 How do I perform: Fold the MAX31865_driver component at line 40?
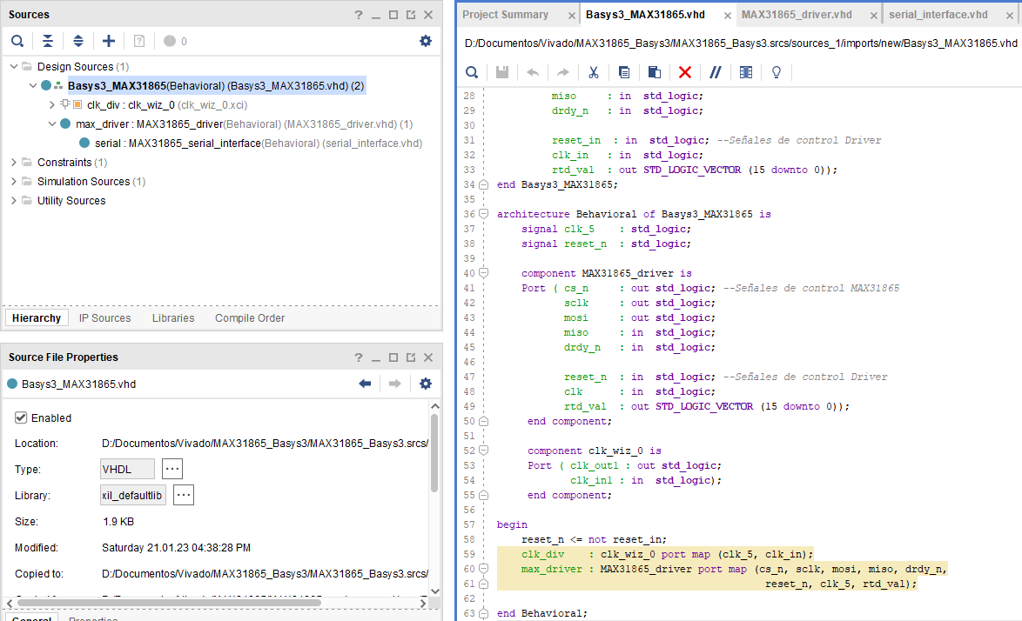coord(484,273)
